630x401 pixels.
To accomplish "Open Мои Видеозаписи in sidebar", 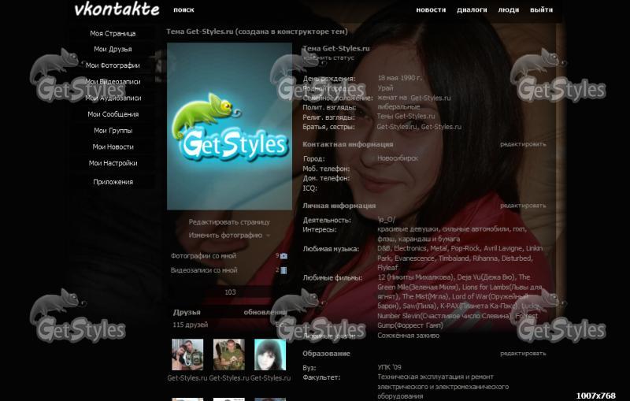I will 113,82.
